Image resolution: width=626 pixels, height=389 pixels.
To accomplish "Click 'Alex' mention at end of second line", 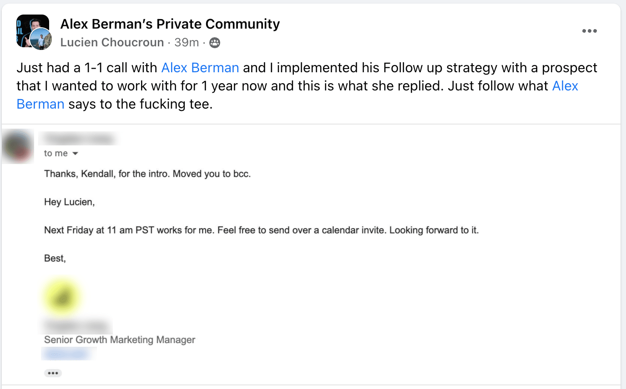I will click(x=565, y=86).
